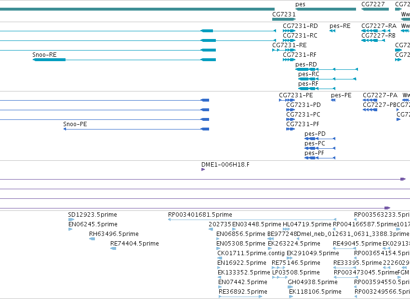Click the CG7227-RA transcript label
The height and width of the screenshot is (299, 410).
(379, 26)
